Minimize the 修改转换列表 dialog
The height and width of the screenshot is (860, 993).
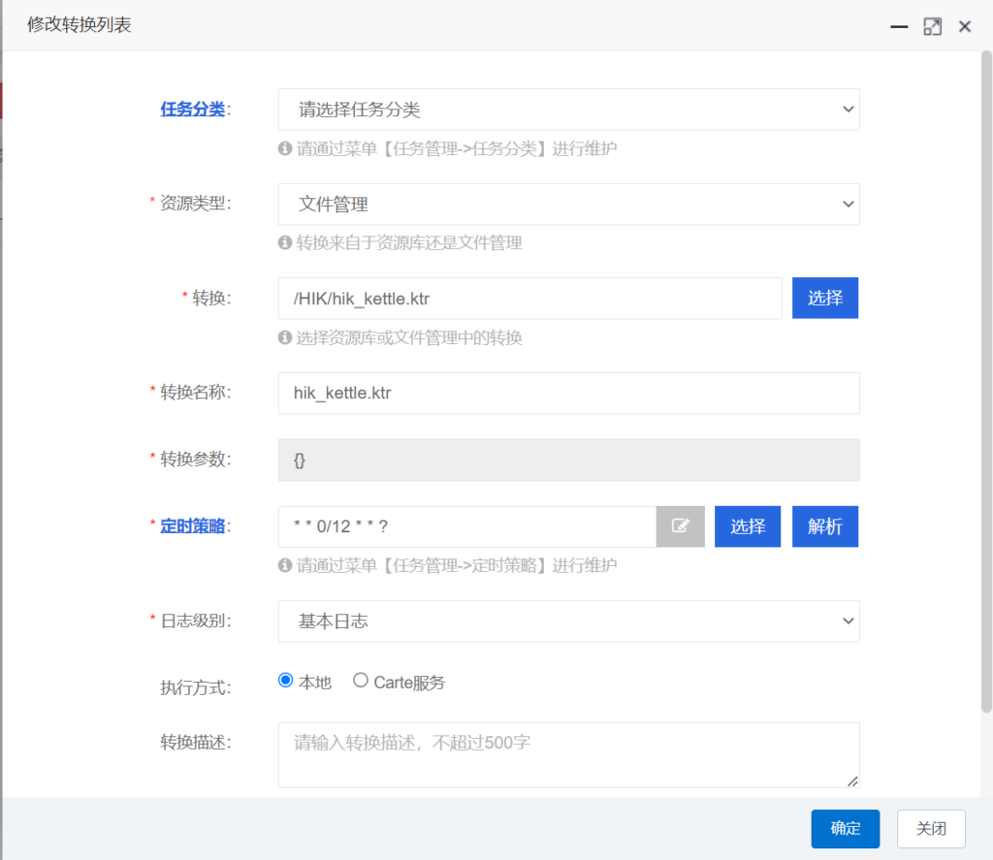[899, 27]
